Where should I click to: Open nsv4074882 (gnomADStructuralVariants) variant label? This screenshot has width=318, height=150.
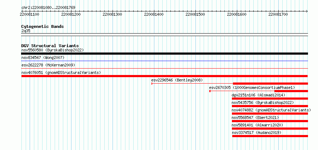tap(271, 110)
